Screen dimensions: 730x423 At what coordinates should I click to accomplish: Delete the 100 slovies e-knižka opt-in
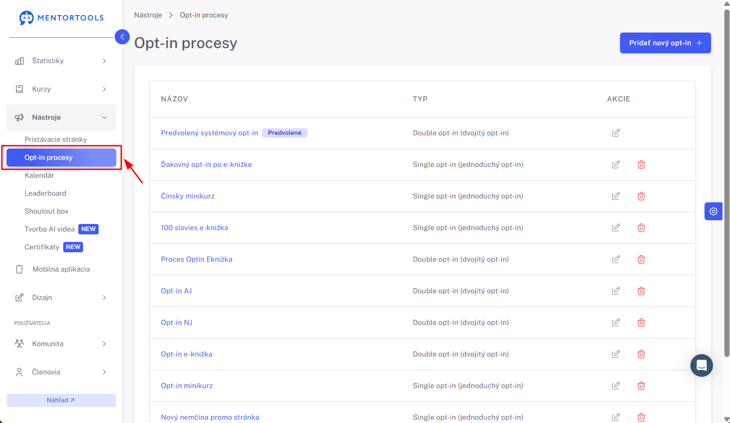(x=641, y=228)
